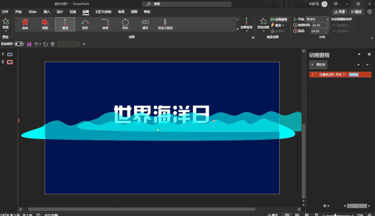The height and width of the screenshot is (216, 375).
Task: Open Effect Options for the animation
Action: (x=246, y=25)
